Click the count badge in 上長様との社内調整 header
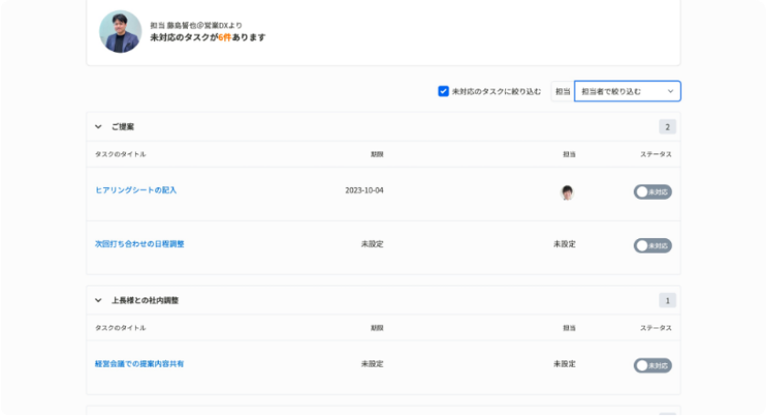 coord(668,300)
